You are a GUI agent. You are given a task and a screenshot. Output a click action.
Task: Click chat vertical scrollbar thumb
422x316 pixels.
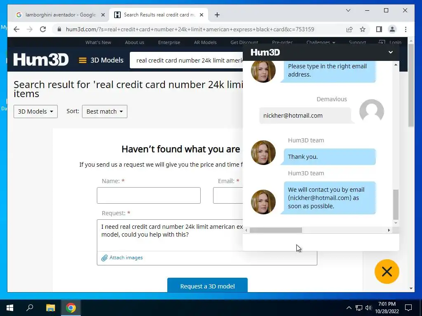tap(396, 204)
